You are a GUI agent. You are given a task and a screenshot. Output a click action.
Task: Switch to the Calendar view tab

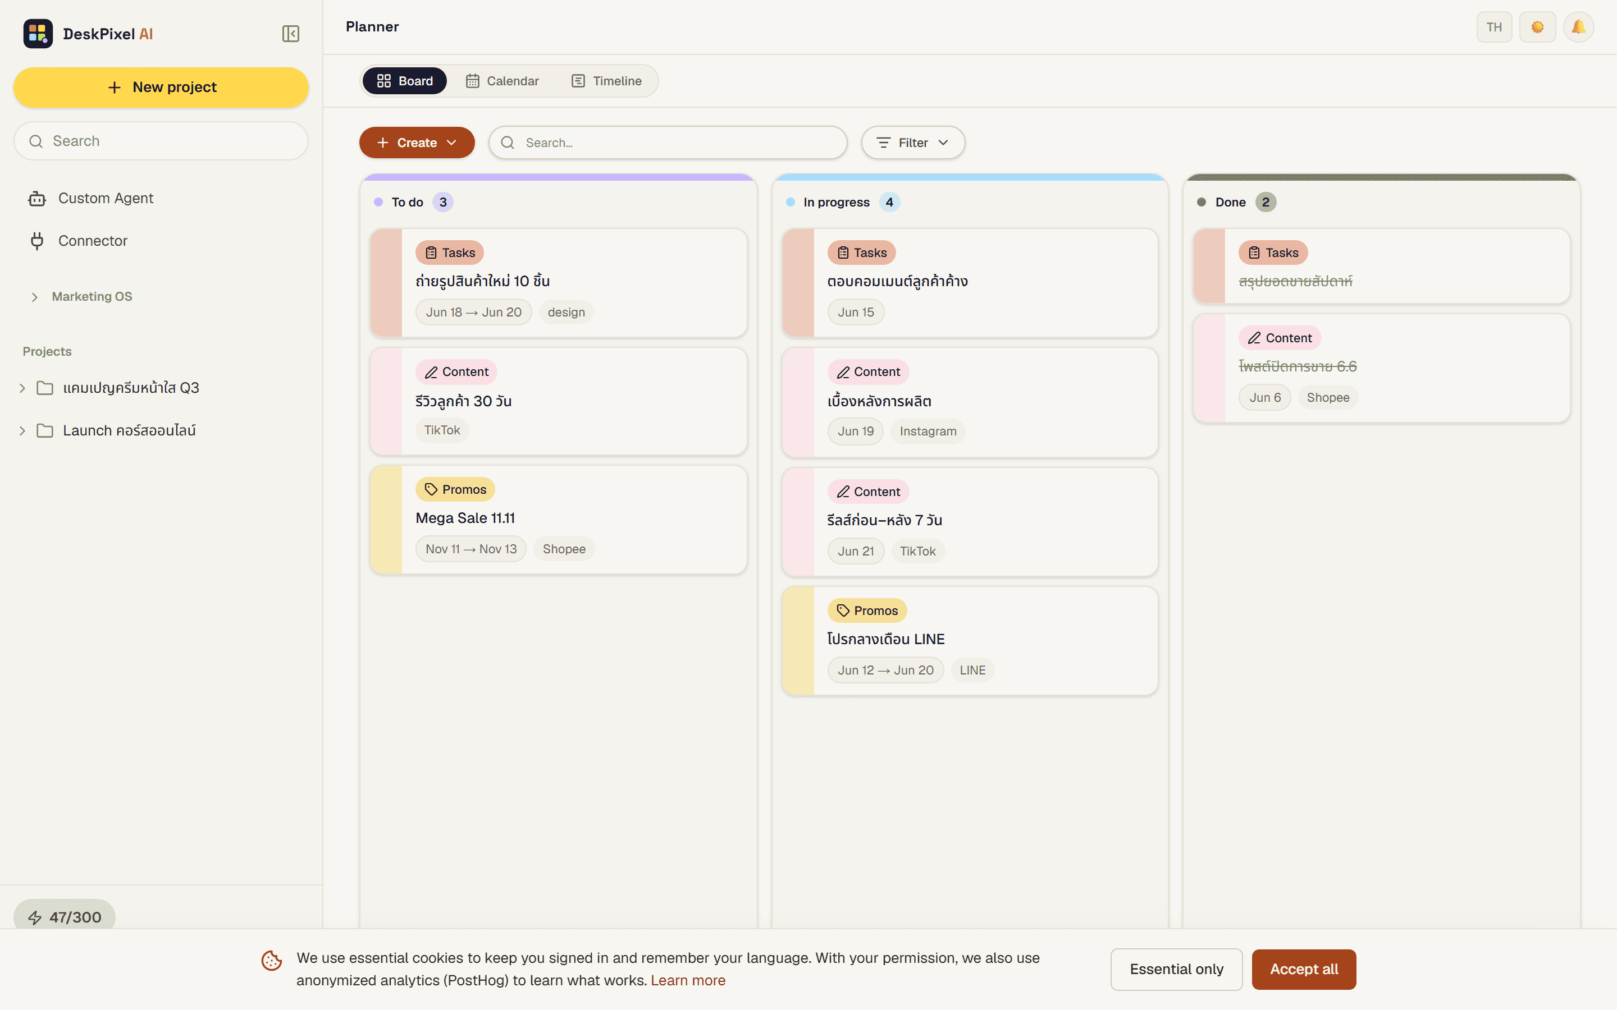point(503,81)
